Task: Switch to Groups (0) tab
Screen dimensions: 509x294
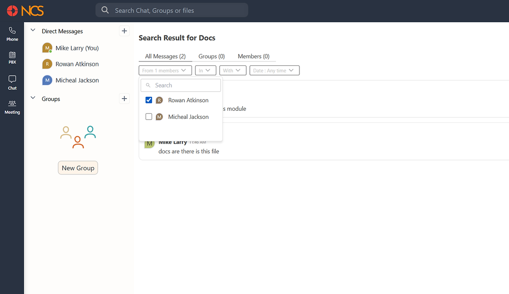Action: pos(212,56)
